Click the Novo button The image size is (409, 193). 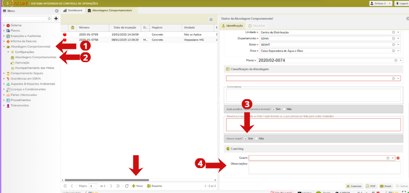tap(137, 186)
